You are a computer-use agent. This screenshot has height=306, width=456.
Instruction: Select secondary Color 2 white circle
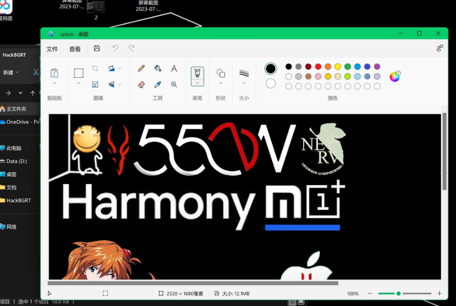(271, 83)
